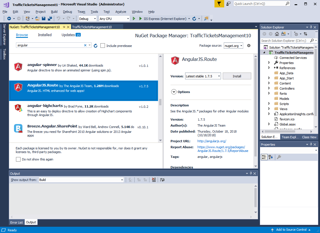Click Home icon in Solution Explorer

click(277, 34)
